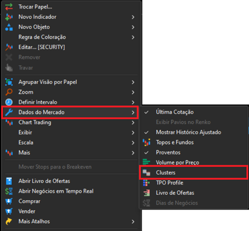Select TPO Profile menu entry

[x=193, y=183]
